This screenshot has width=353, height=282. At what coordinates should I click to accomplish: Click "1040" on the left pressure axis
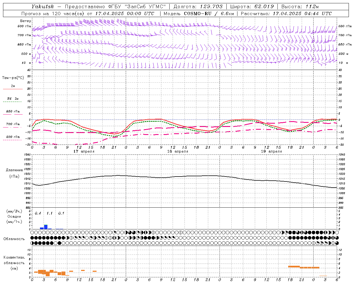[27, 155]
